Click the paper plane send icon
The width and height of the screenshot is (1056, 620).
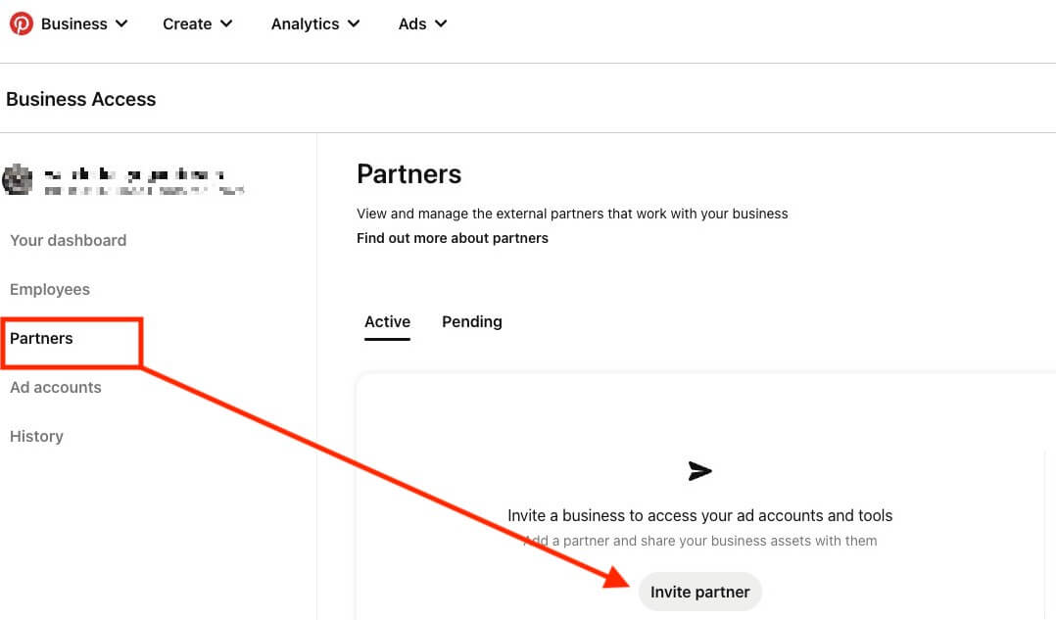699,470
